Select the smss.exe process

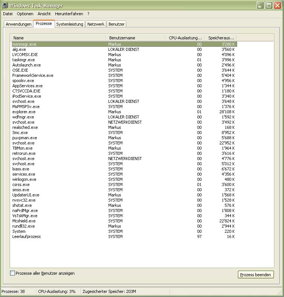coord(124,190)
